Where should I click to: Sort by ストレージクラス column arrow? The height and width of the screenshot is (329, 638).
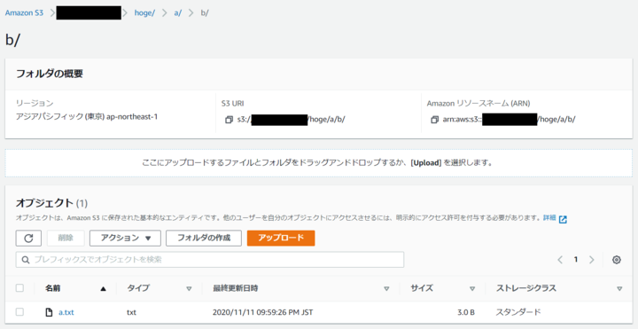click(x=619, y=289)
